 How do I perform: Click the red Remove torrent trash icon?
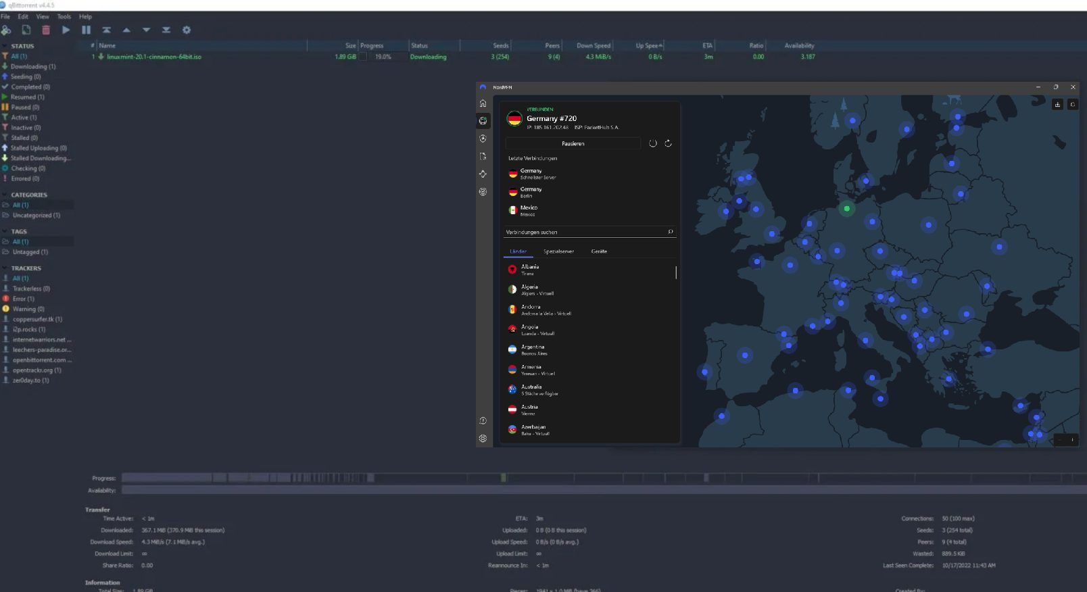[x=46, y=30]
